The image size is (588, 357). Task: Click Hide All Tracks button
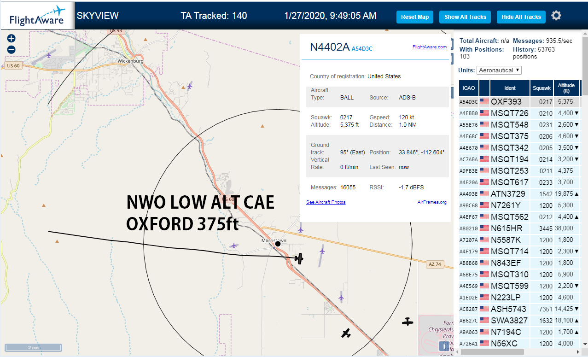pyautogui.click(x=521, y=17)
